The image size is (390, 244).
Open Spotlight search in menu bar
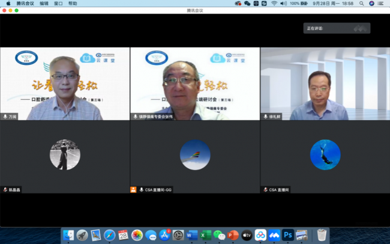tap(361, 3)
